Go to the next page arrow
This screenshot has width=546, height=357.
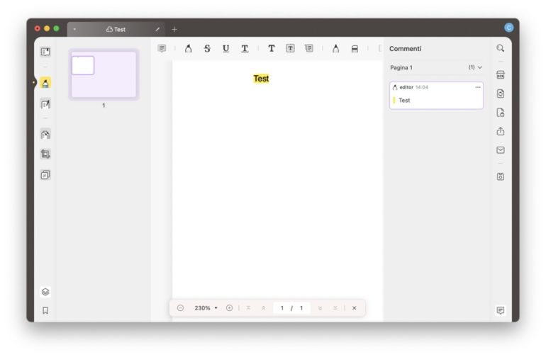320,308
